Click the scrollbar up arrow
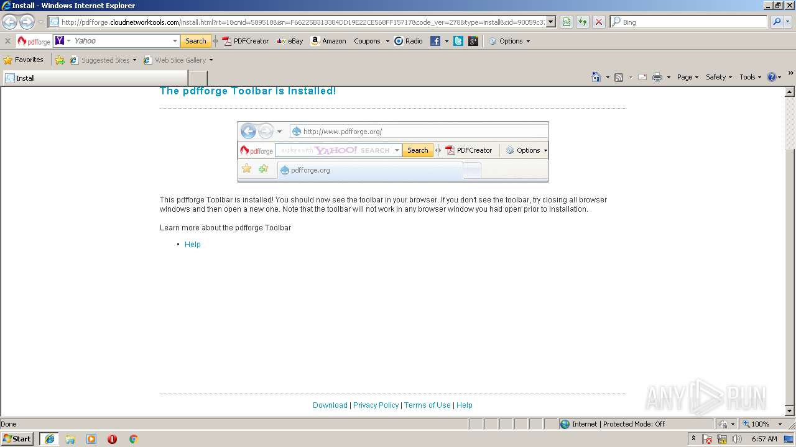This screenshot has height=447, width=796. 790,92
